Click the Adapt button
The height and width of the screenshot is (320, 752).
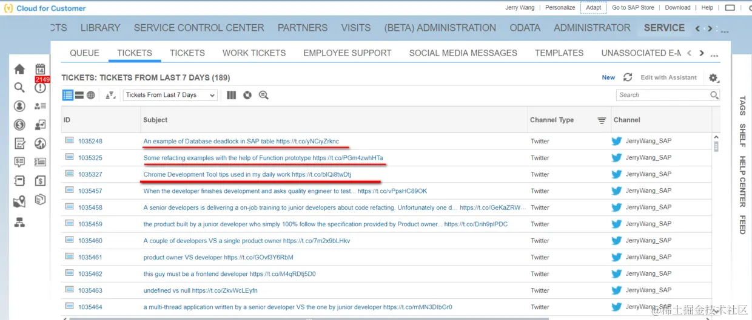coord(594,8)
